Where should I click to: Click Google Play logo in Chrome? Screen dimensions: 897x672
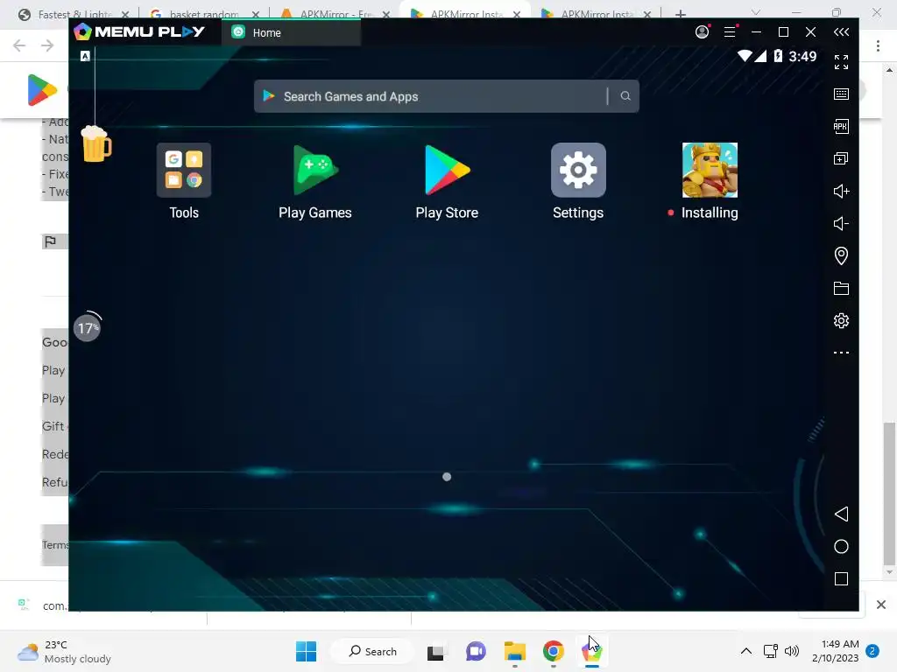pyautogui.click(x=42, y=90)
